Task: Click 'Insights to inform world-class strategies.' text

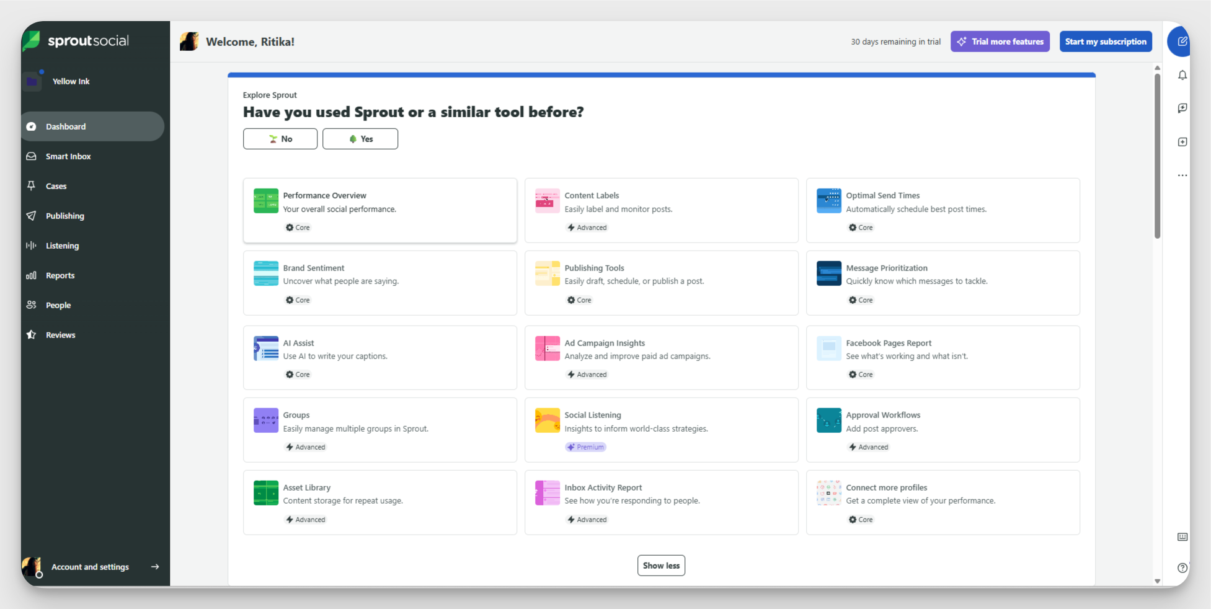Action: [x=636, y=429]
